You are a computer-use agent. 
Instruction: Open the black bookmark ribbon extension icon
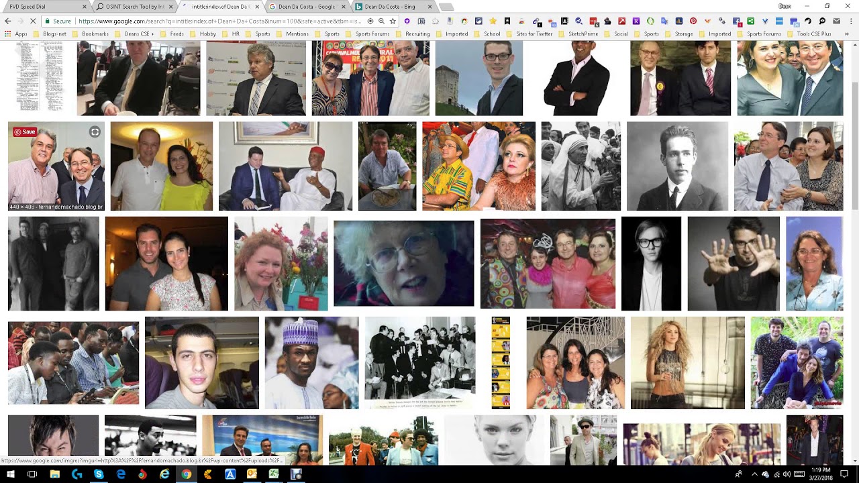coord(507,21)
